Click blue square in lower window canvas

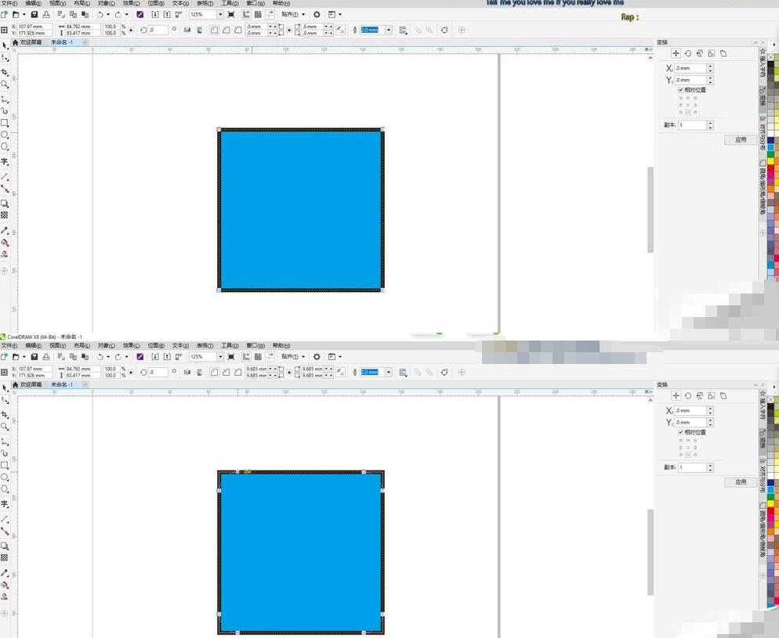click(301, 552)
